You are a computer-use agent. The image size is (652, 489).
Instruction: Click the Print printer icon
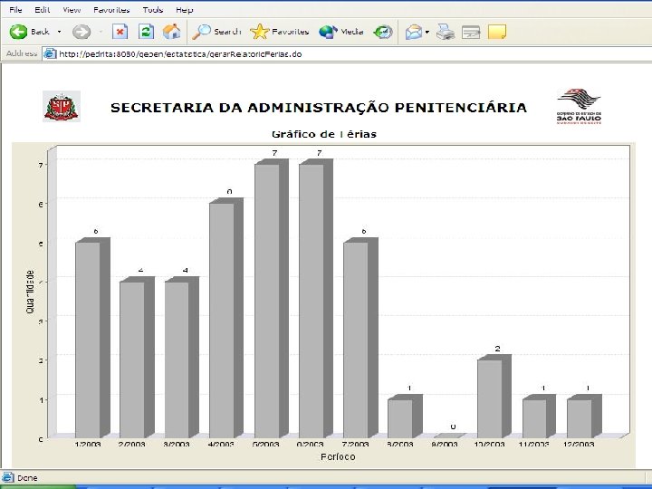tap(446, 32)
